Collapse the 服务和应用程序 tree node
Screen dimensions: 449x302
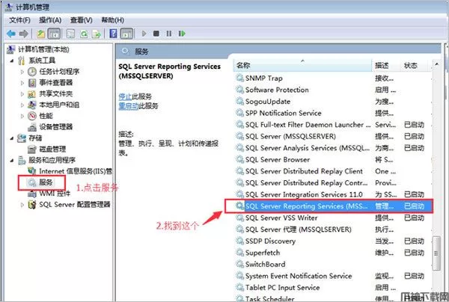[x=12, y=160]
